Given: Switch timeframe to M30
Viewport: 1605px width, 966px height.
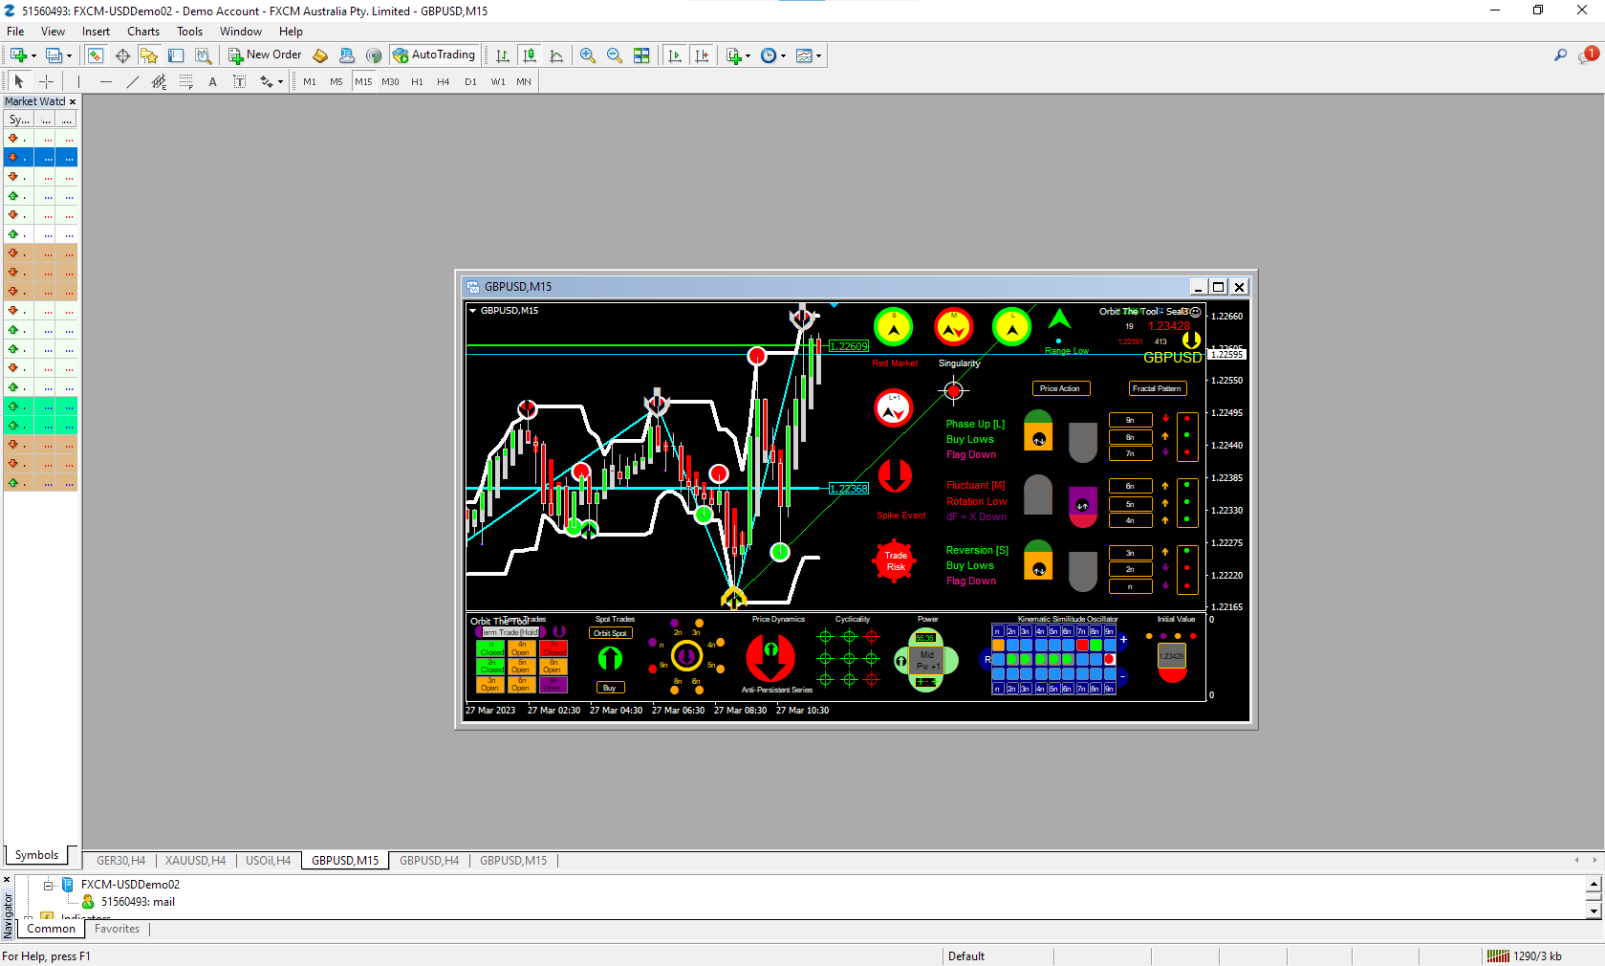Looking at the screenshot, I should [x=390, y=82].
